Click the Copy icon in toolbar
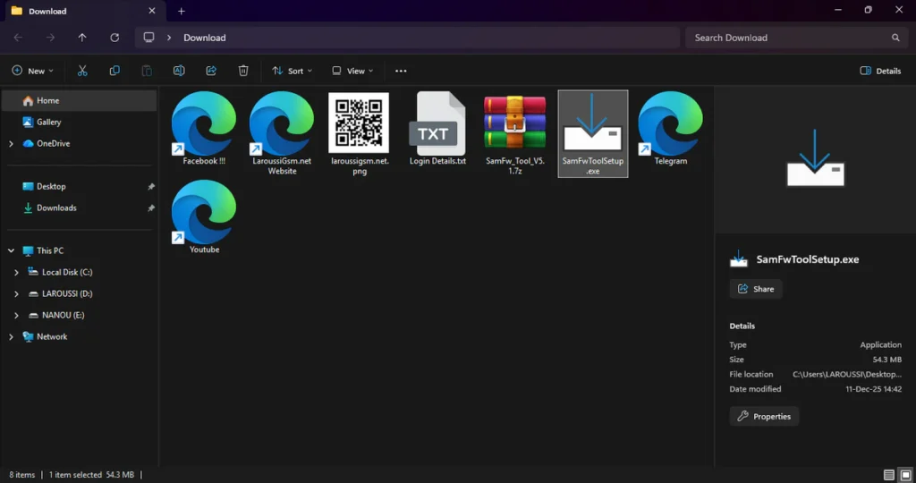 click(x=114, y=71)
